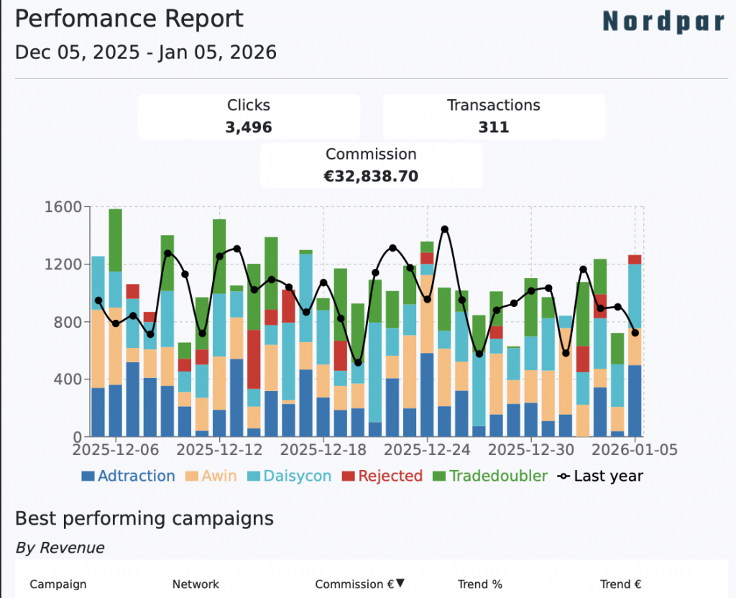
Task: Click the Best performing campaigns heading
Action: coord(144,518)
